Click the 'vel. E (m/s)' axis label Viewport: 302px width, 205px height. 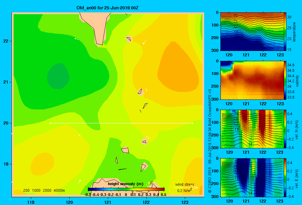tap(297, 178)
